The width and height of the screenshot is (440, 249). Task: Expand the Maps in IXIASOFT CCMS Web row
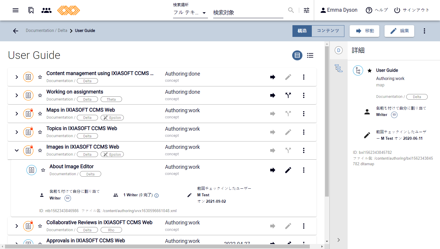tap(17, 114)
